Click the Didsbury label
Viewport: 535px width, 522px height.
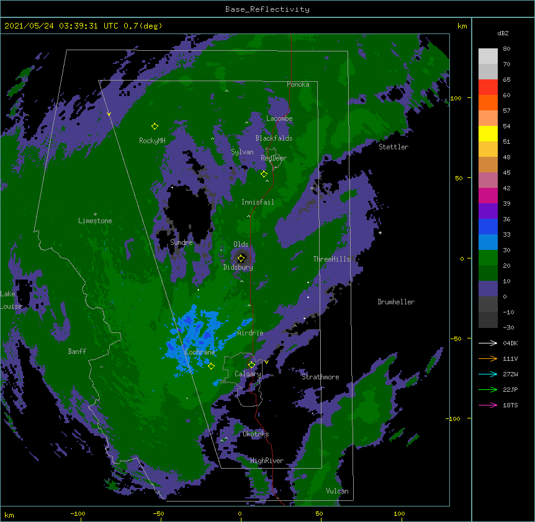(x=238, y=267)
